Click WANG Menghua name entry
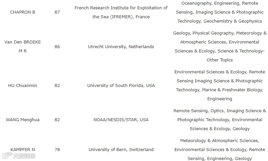This screenshot has height=161, width=268. 23,120
